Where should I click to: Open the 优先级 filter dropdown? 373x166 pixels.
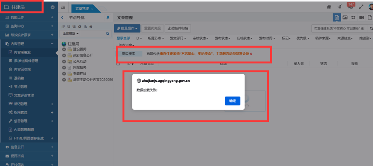click(x=303, y=38)
